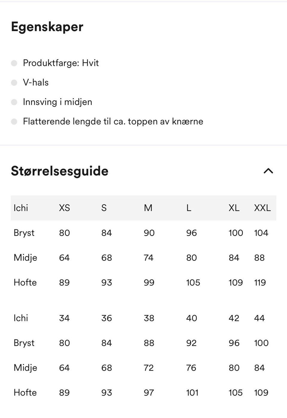The width and height of the screenshot is (287, 418).
Task: Click the Størrelsesguide heading
Action: click(x=59, y=171)
